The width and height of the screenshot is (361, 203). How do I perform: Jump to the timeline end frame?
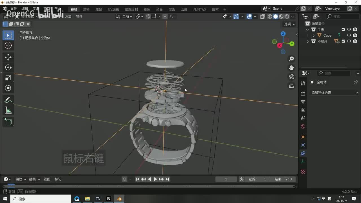tap(168, 179)
